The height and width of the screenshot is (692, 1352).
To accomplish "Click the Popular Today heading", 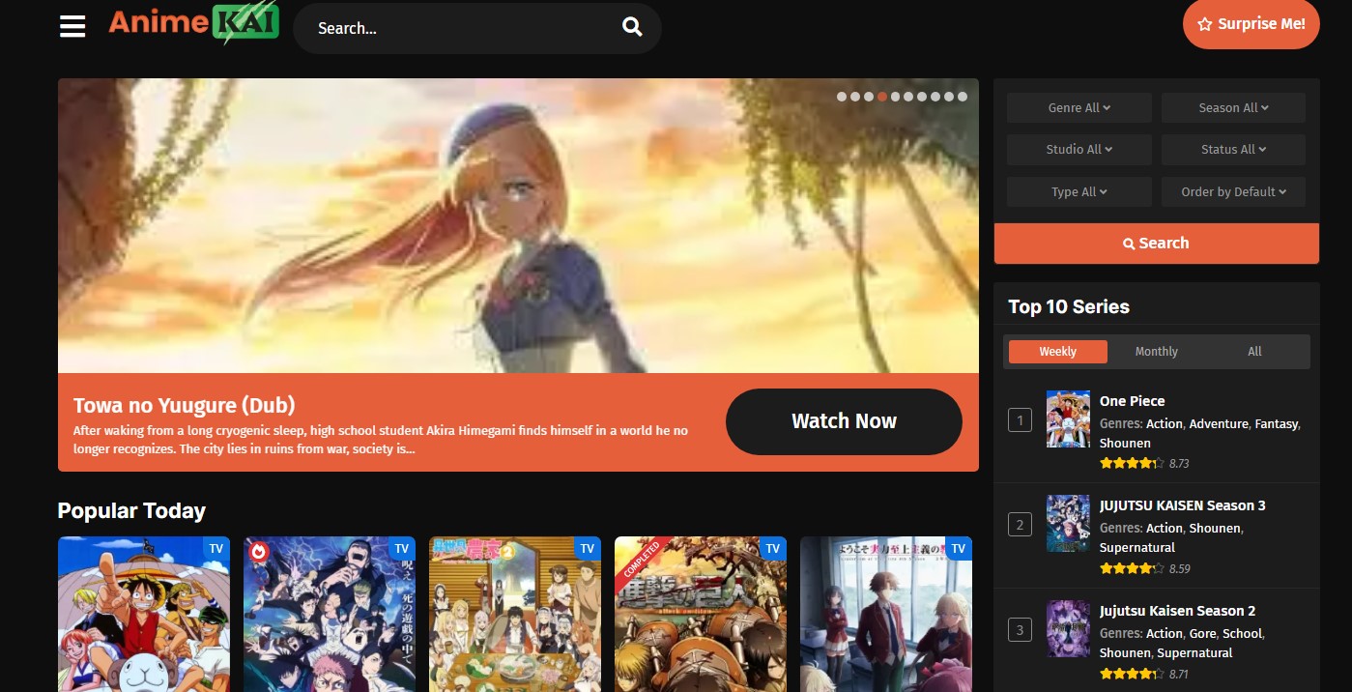I will point(131,510).
